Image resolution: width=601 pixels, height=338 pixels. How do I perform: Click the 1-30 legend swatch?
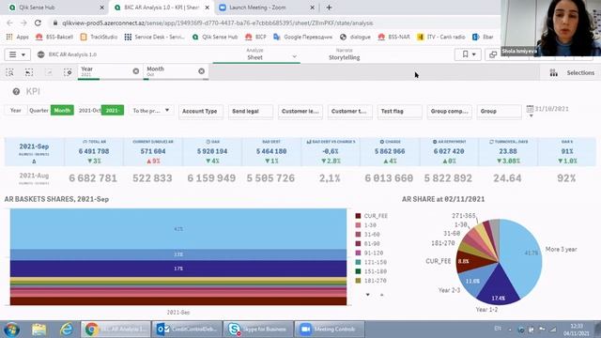(x=358, y=225)
